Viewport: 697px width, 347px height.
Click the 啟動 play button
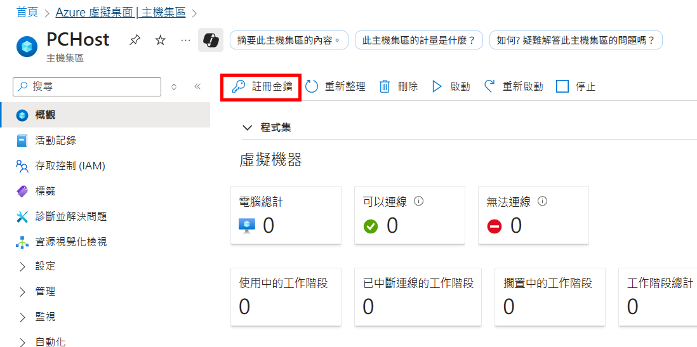(451, 87)
